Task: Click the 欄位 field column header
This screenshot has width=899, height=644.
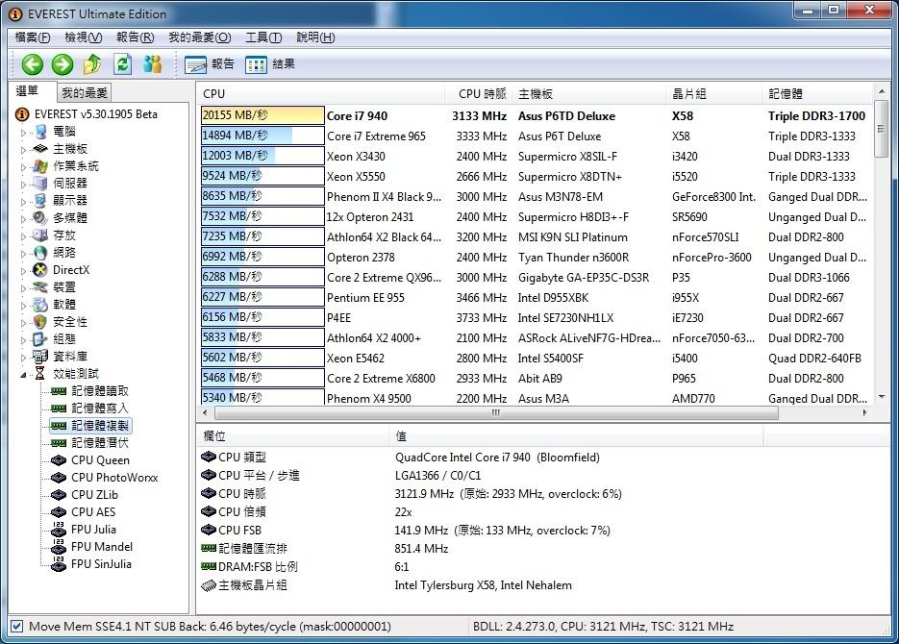Action: 293,436
